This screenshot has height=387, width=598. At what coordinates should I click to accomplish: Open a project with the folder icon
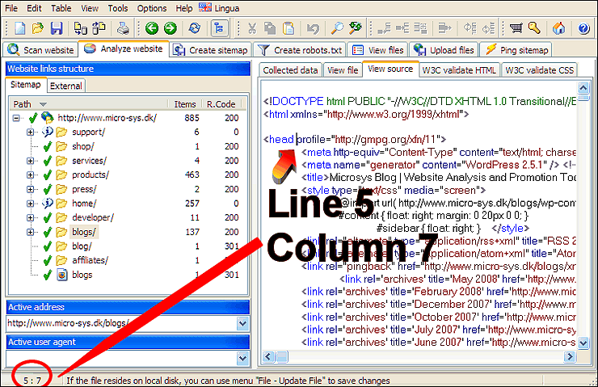click(x=38, y=28)
